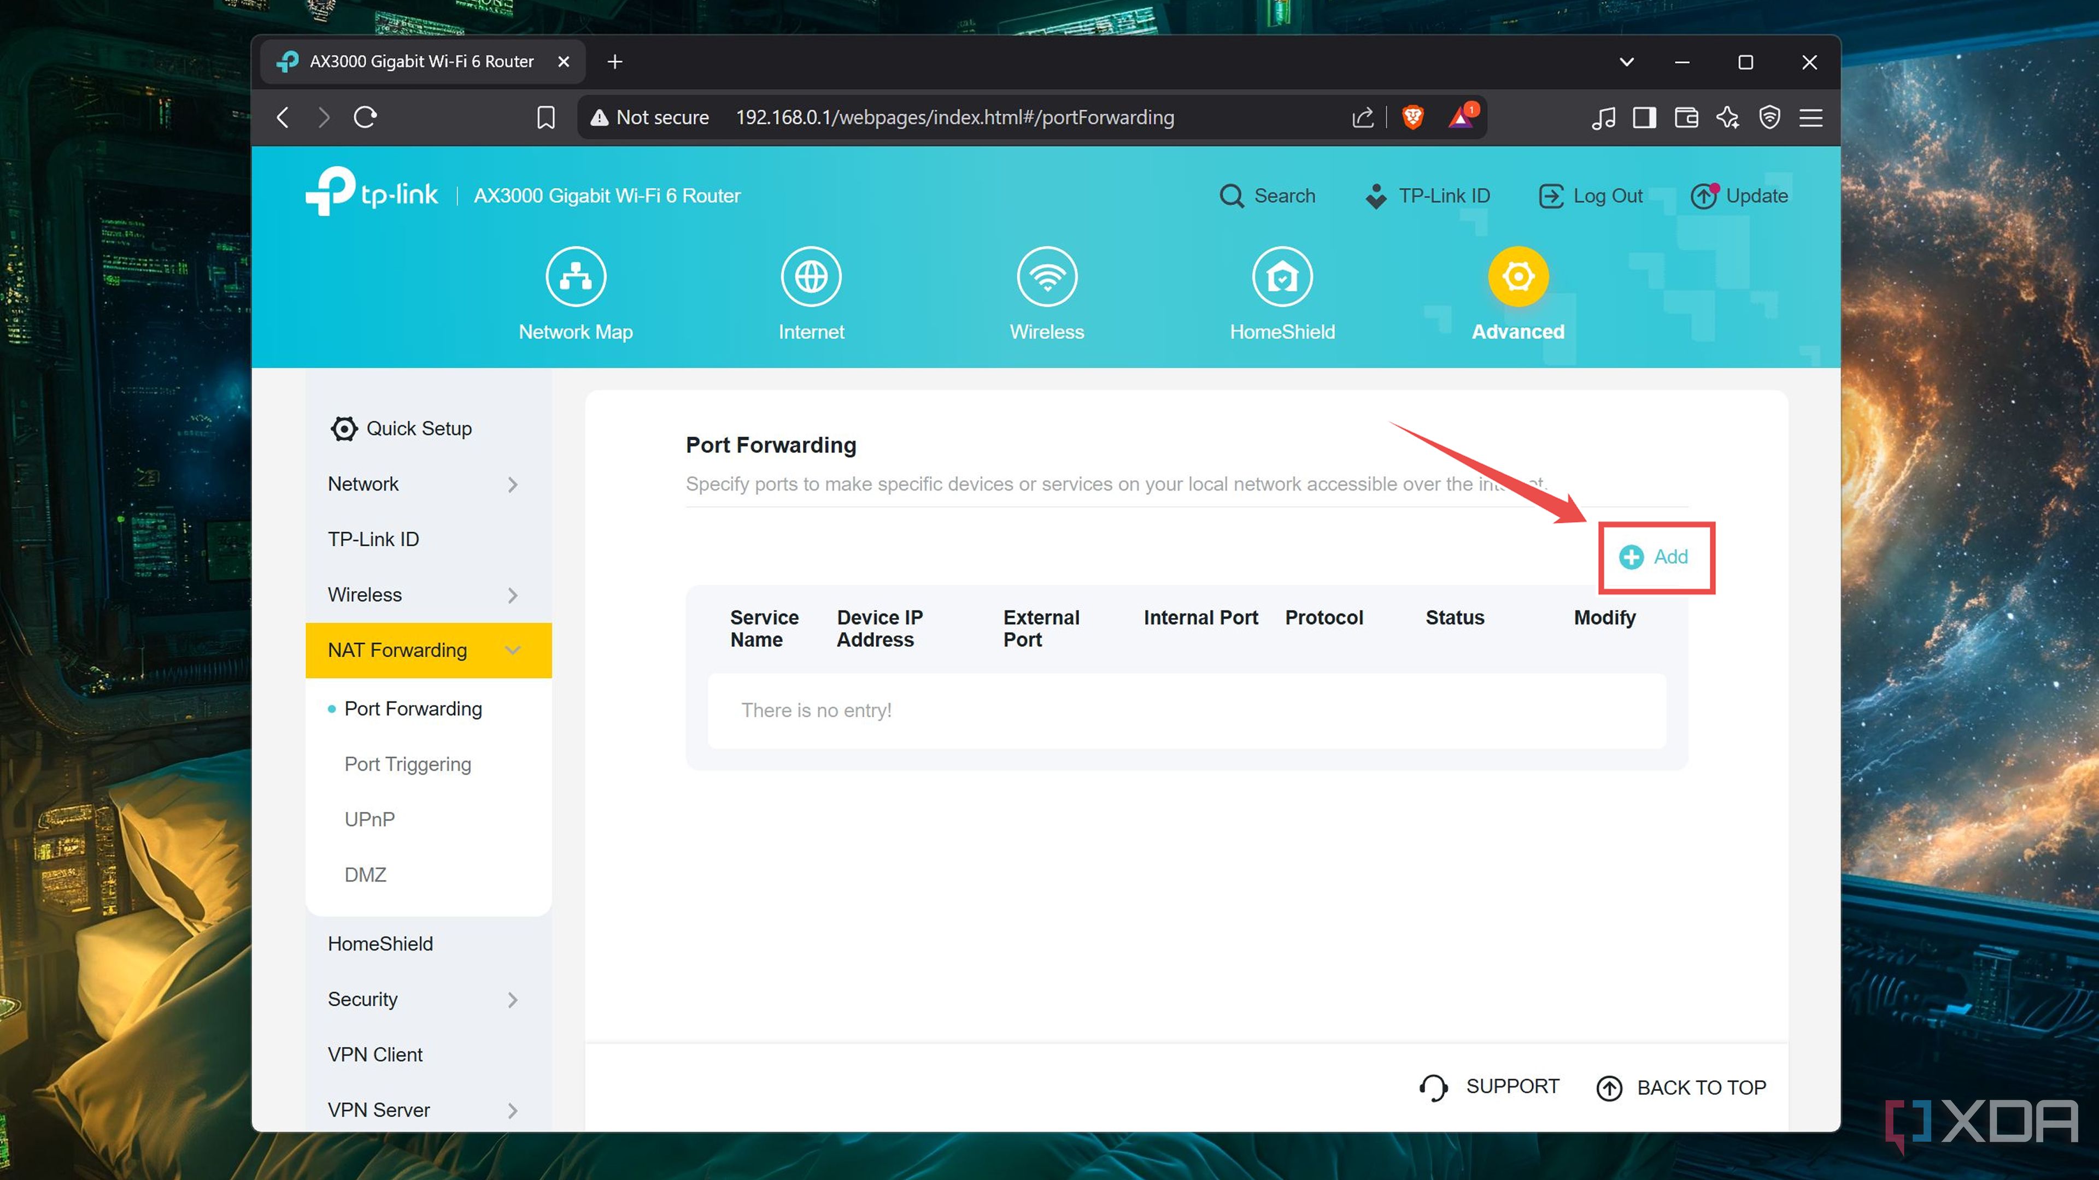
Task: Click the Add port forwarding button
Action: [x=1655, y=557]
